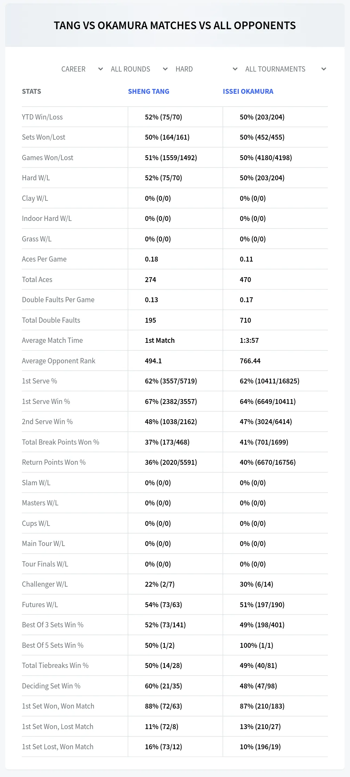Open Issei Okamura player link
The image size is (350, 777).
tap(248, 91)
